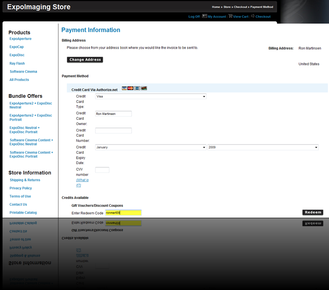
Task: Open the Shipping & Returns link
Action: click(25, 180)
